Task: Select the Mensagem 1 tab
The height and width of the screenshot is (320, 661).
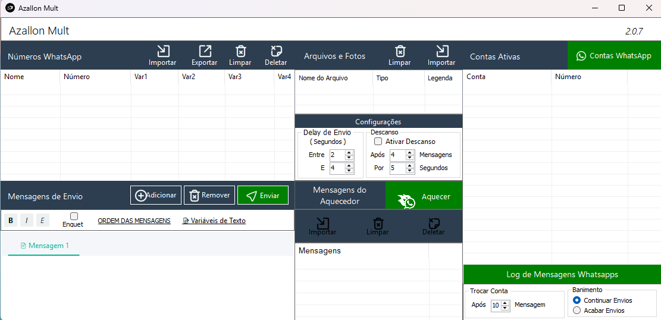Action: [44, 246]
